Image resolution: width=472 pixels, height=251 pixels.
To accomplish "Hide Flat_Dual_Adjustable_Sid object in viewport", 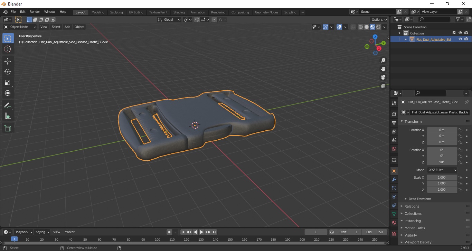I will [x=460, y=39].
